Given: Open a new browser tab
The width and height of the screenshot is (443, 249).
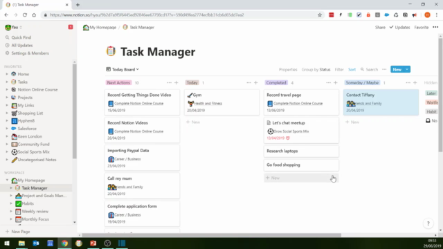Looking at the screenshot, I should [78, 5].
